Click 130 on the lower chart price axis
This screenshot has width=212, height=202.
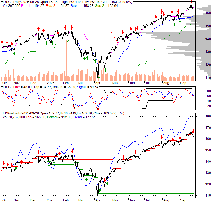[x=208, y=173]
